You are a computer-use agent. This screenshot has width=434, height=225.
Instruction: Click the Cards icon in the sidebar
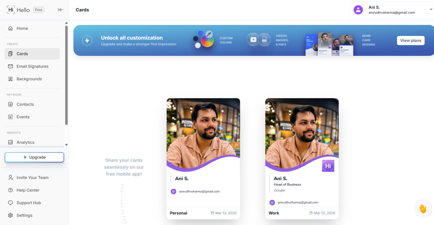click(x=11, y=54)
